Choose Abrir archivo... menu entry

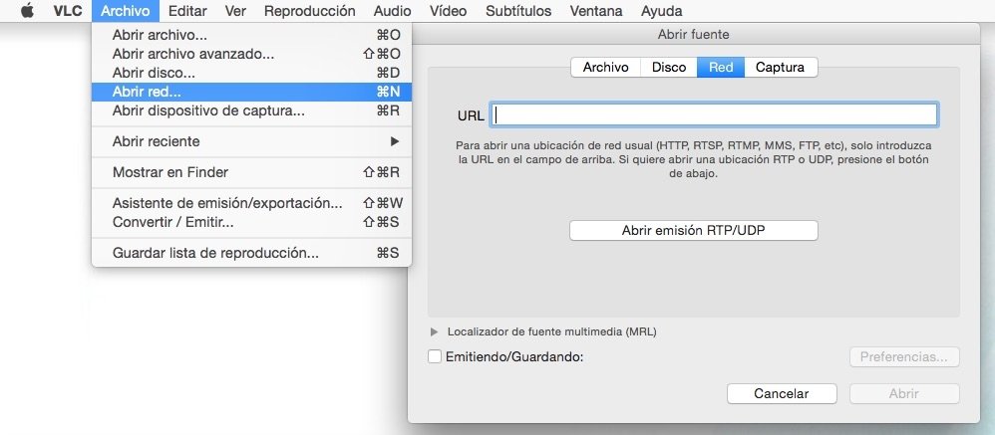(251, 36)
